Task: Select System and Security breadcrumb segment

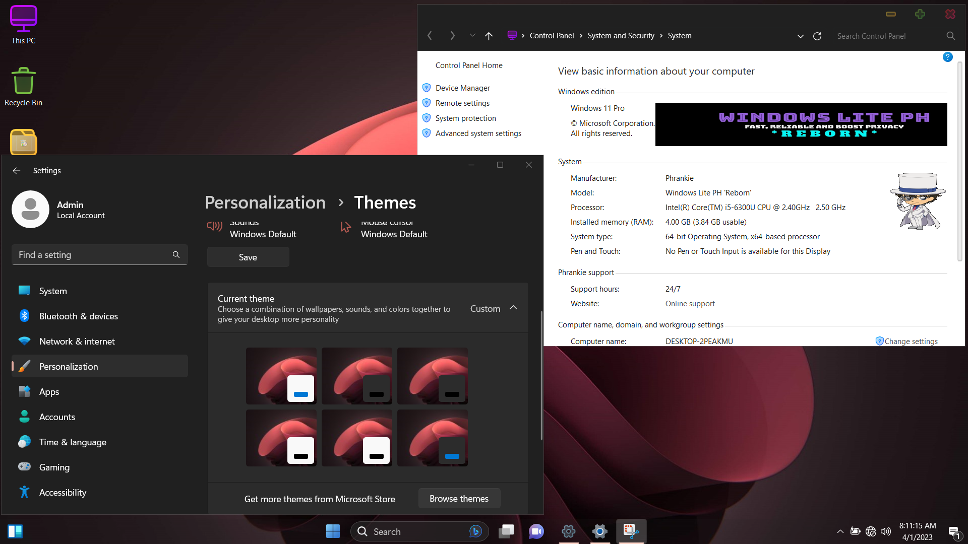Action: [621, 36]
